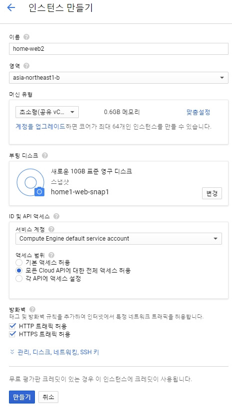Select 기본 액세스 허용 radio button
The height and width of the screenshot is (410, 232).
(19, 263)
